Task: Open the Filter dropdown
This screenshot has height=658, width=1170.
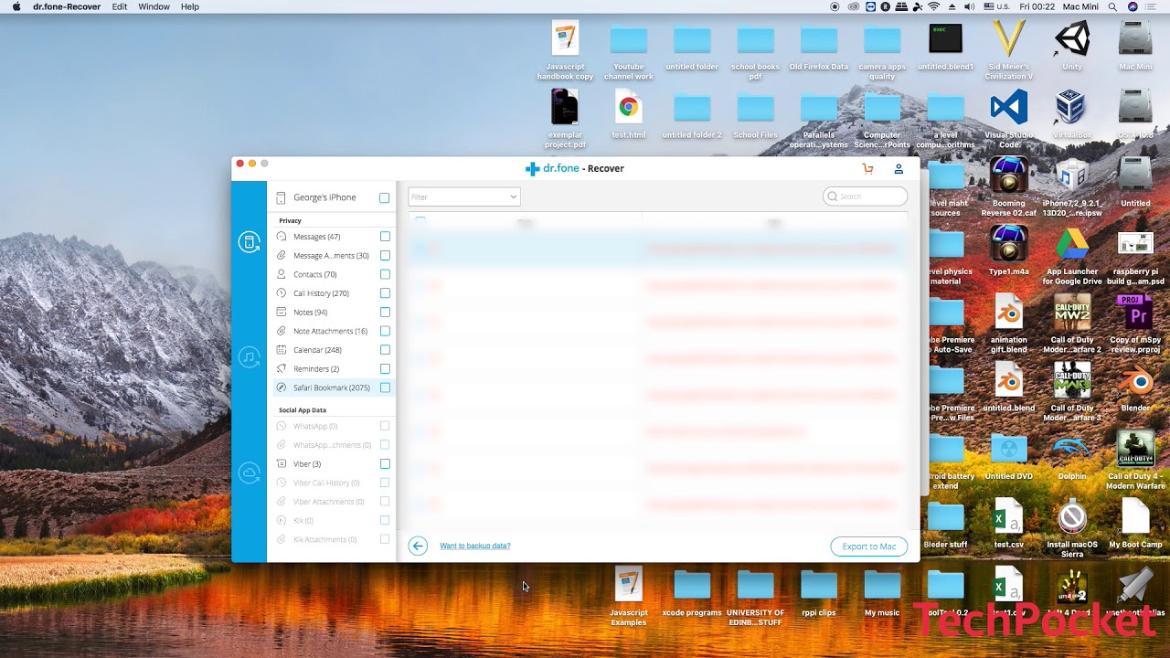Action: coord(463,196)
